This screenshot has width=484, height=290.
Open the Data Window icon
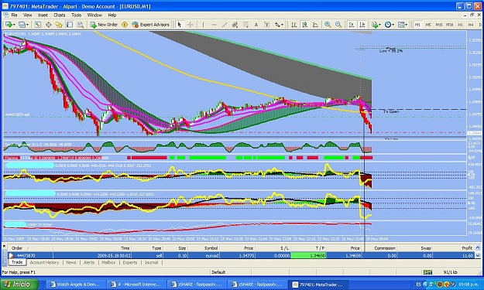pos(49,25)
